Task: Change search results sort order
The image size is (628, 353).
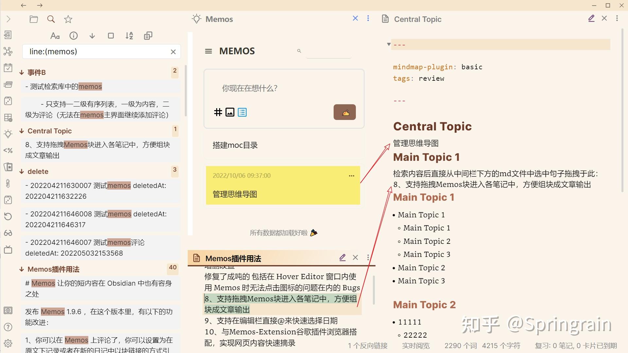Action: (x=129, y=36)
